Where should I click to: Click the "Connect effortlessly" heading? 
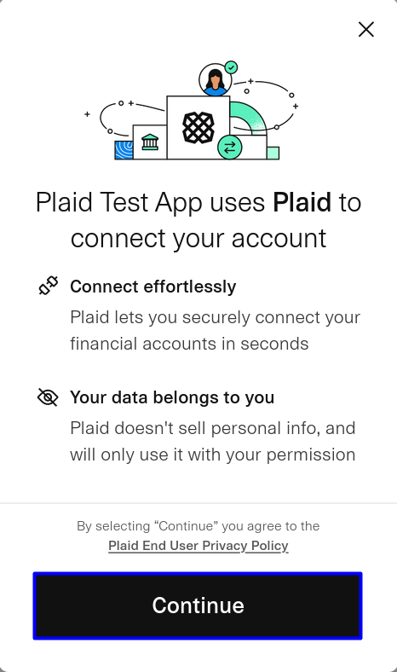tap(152, 287)
